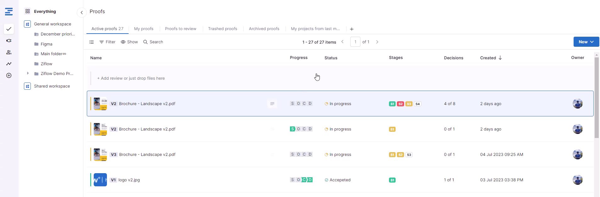This screenshot has width=600, height=197.
Task: Switch to the My proofs tab
Action: pyautogui.click(x=143, y=29)
